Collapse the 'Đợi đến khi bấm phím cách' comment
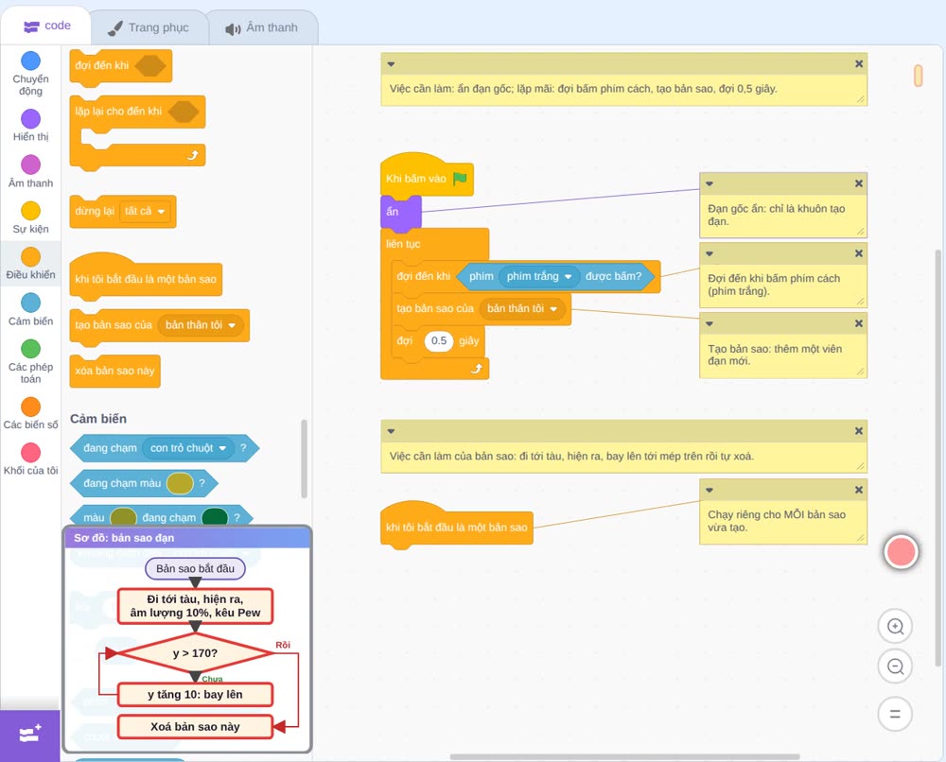 point(709,253)
